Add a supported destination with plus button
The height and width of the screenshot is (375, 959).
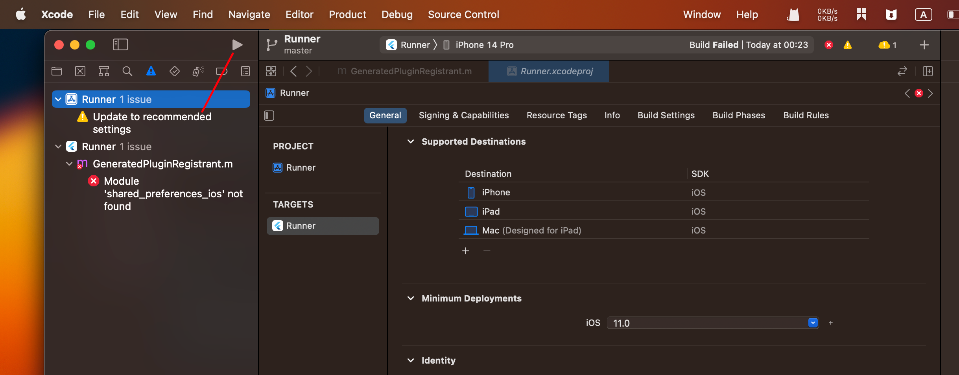tap(466, 251)
